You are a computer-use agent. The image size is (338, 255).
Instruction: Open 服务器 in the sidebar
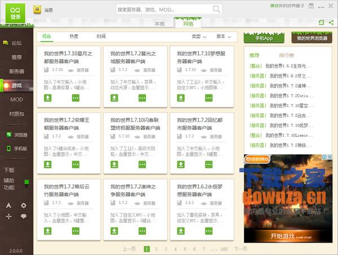pos(16,71)
